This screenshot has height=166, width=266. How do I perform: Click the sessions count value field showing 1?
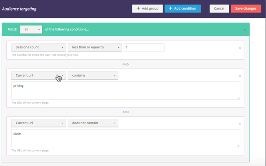coord(144,48)
